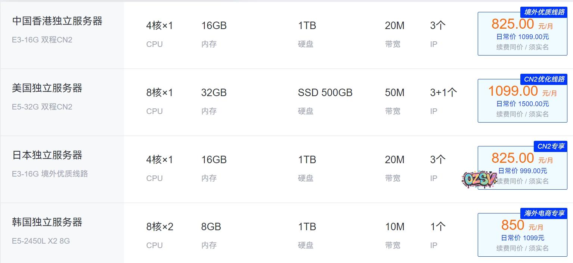The height and width of the screenshot is (263, 573).
Task: Click the 3+1个 IP count
Action: (x=443, y=93)
